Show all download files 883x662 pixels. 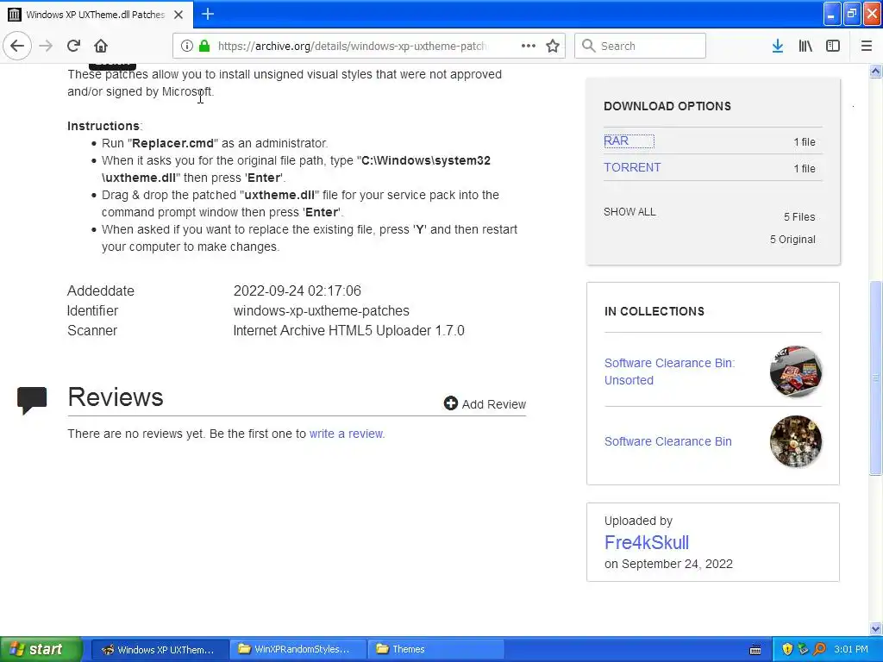(x=629, y=212)
